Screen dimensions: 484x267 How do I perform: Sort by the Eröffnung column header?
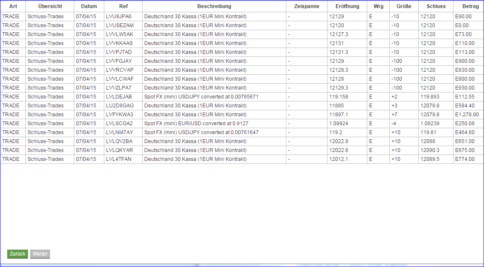tap(347, 6)
